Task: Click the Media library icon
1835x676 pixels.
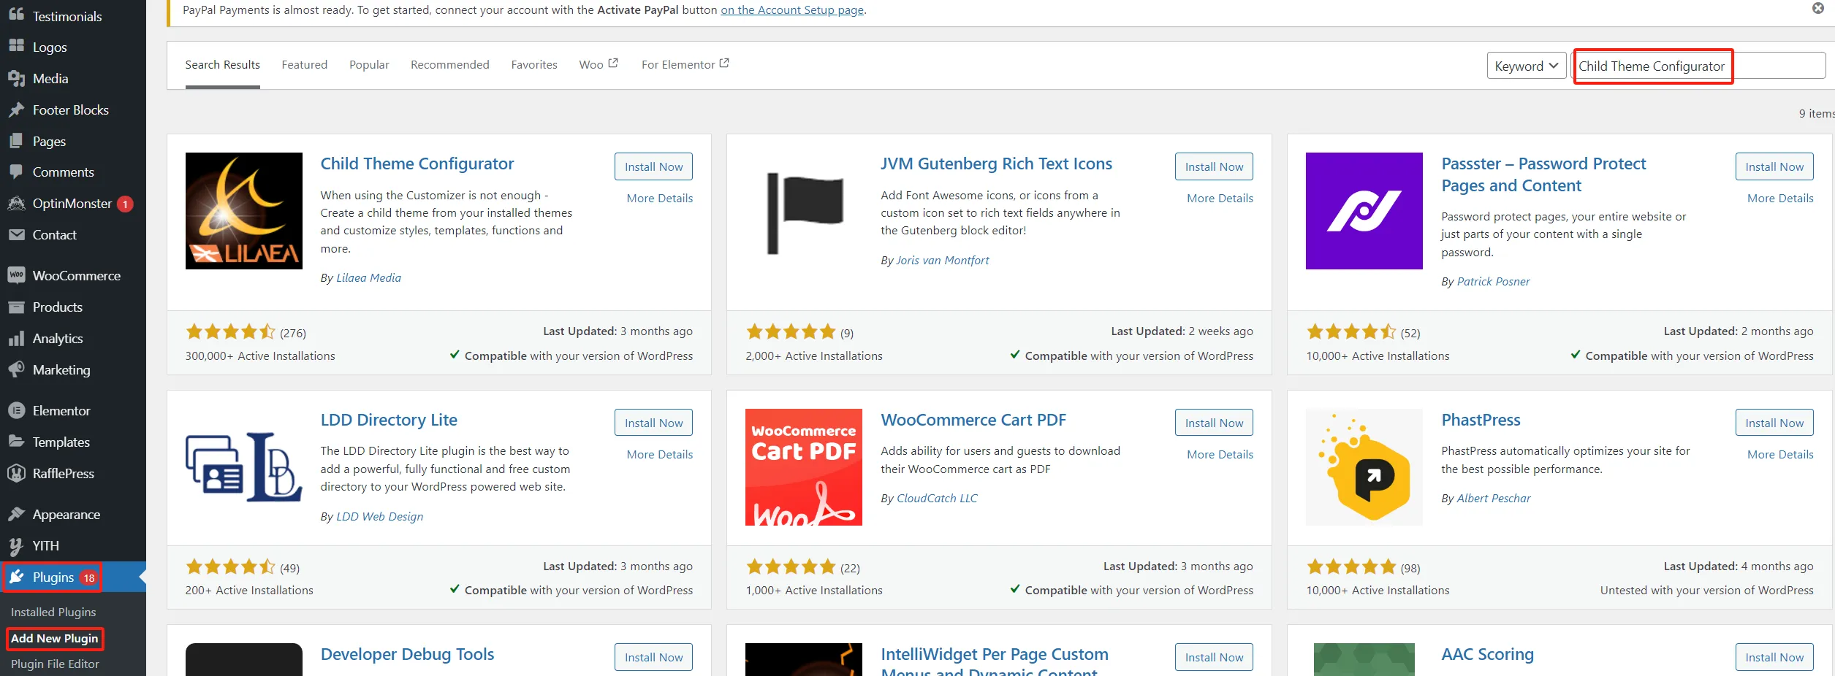Action: pyautogui.click(x=16, y=78)
